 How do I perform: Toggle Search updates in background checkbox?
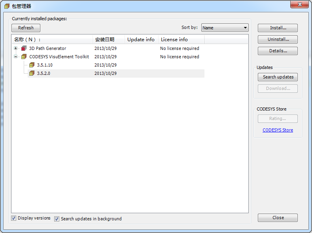point(57,219)
